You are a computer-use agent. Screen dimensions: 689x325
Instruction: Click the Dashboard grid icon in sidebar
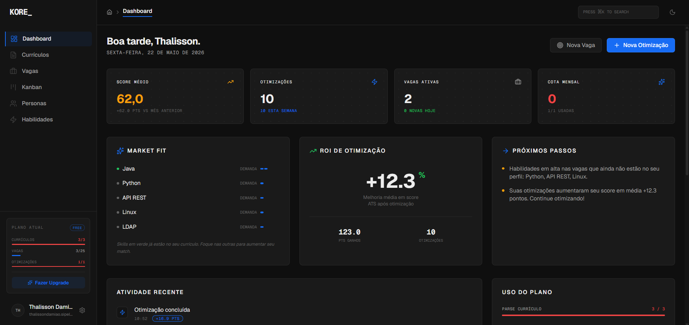(x=14, y=39)
